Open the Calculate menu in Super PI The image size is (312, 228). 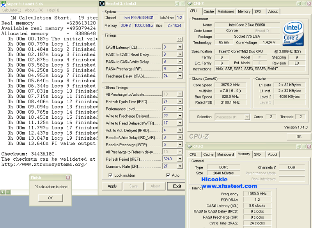(11, 10)
